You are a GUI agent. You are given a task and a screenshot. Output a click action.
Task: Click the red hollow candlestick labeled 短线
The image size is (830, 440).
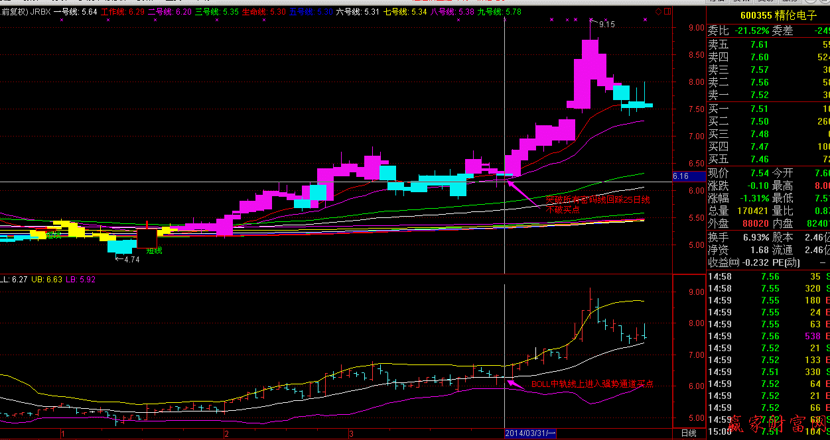pos(147,239)
